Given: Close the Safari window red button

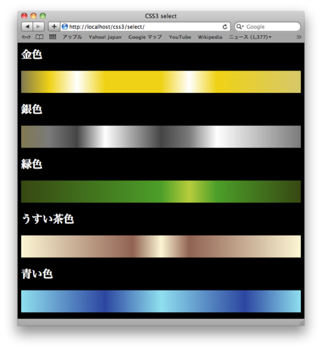Looking at the screenshot, I should click(x=24, y=16).
